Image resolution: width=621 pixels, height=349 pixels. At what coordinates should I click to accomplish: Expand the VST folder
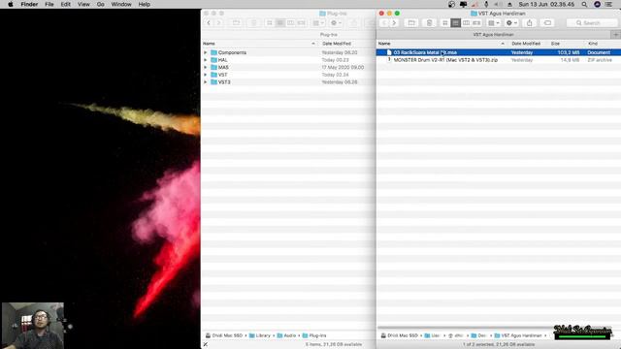coord(205,75)
